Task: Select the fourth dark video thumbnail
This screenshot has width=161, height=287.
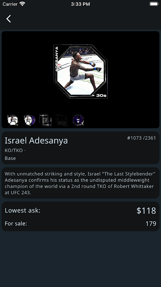Action: (62, 120)
